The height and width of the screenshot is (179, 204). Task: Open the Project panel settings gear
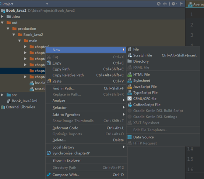coord(174,4)
